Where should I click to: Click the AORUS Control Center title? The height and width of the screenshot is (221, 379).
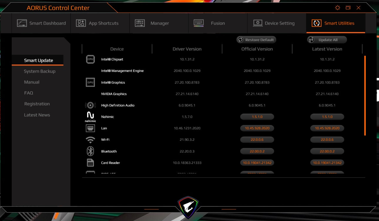58,8
